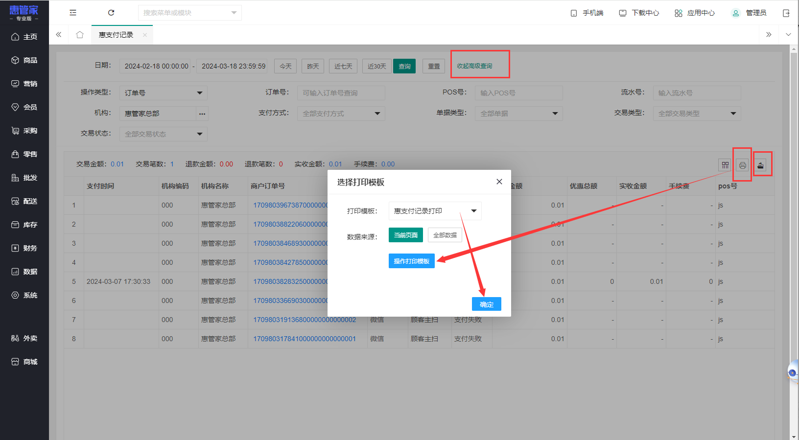Go to home tab icon

[80, 35]
